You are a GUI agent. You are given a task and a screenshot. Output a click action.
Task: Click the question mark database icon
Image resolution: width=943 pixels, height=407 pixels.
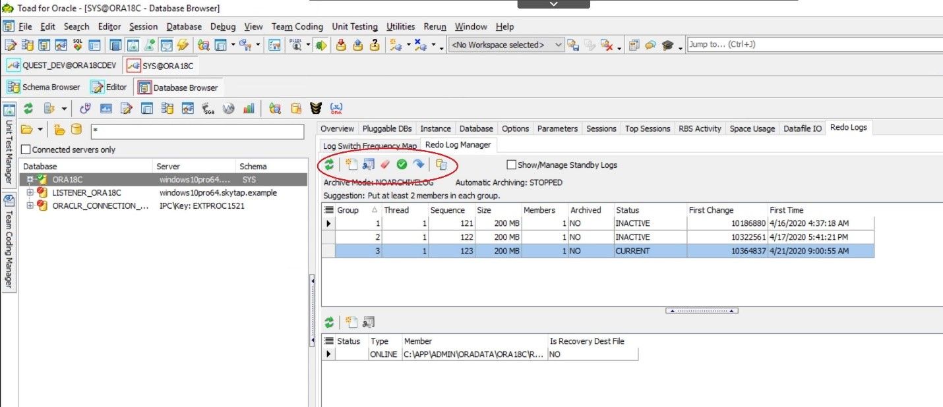[375, 45]
